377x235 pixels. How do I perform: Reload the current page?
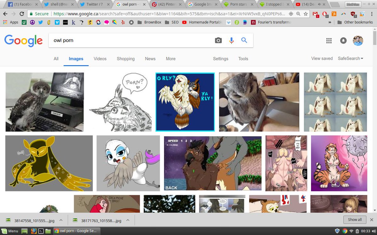(22, 14)
